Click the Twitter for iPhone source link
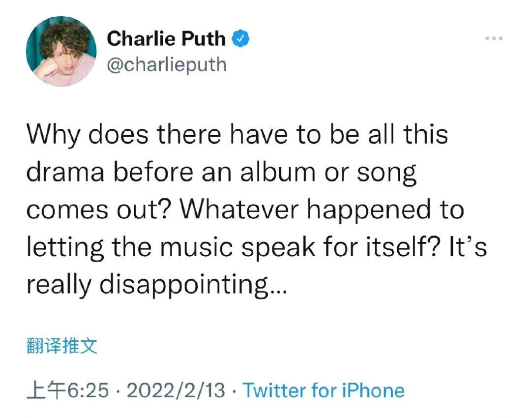The width and height of the screenshot is (531, 418). (x=324, y=390)
